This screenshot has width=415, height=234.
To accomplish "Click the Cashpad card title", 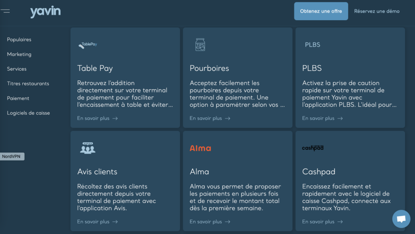I will [319, 172].
